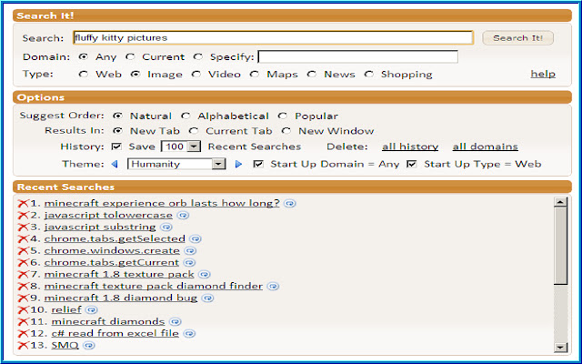Click the blue icon after 'c# read from excel file'
This screenshot has height=364, width=582.
pos(188,333)
